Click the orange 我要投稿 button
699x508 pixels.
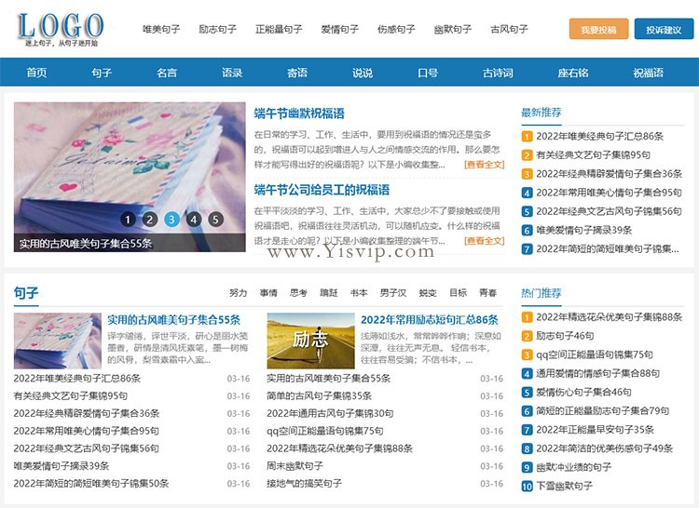pyautogui.click(x=598, y=29)
